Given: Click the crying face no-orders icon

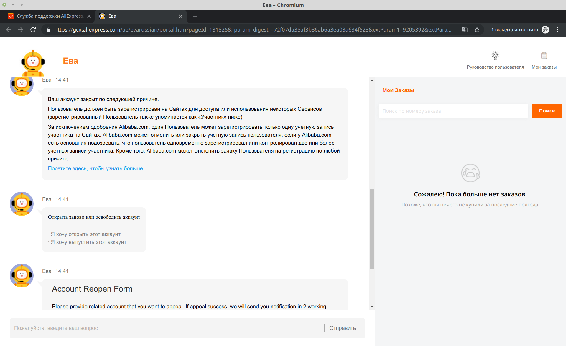Looking at the screenshot, I should [470, 173].
